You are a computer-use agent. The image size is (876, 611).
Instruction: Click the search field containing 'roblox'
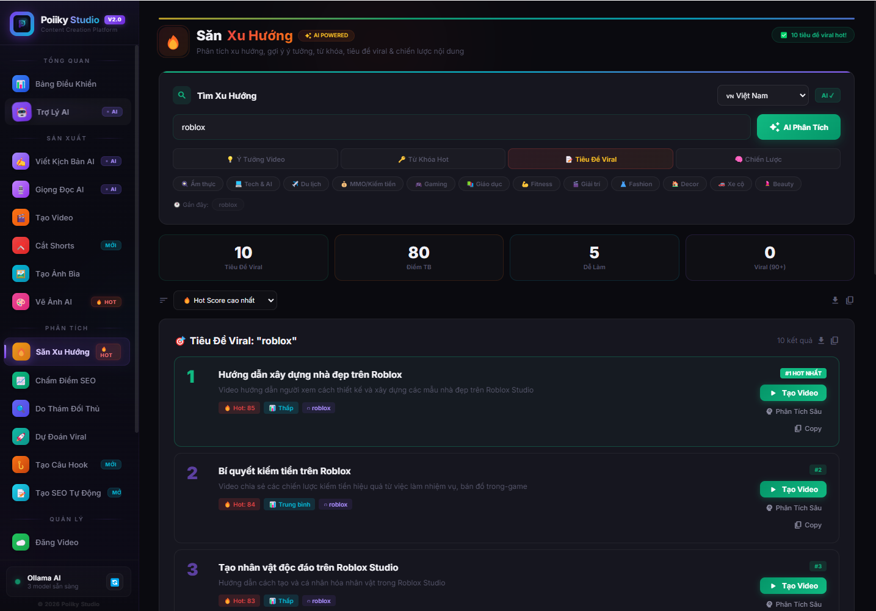[462, 127]
